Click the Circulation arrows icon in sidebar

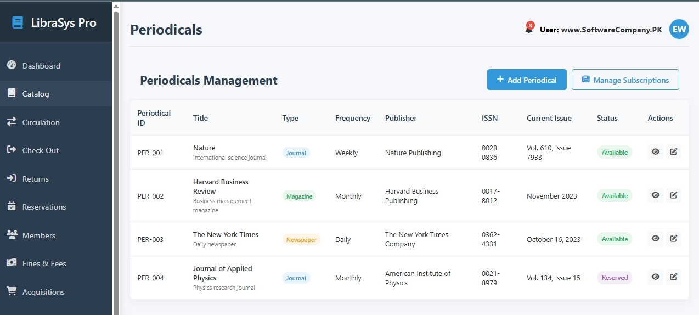12,122
